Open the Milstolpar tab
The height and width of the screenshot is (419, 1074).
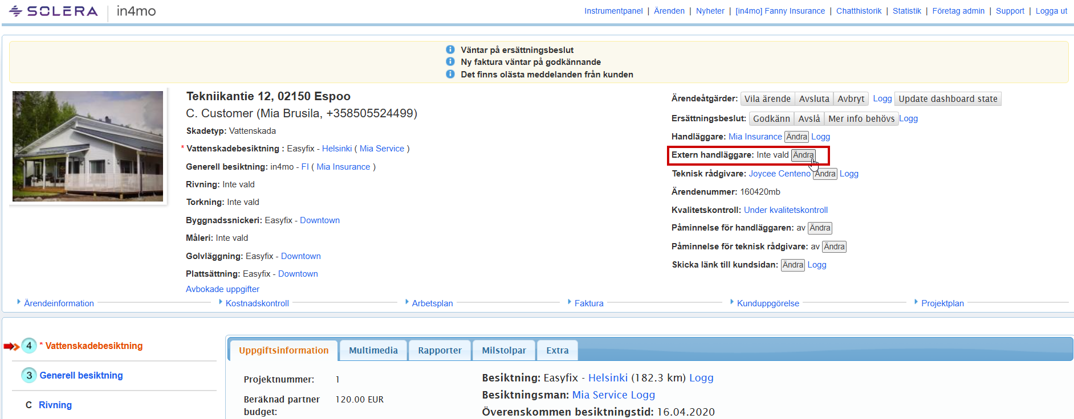[503, 351]
